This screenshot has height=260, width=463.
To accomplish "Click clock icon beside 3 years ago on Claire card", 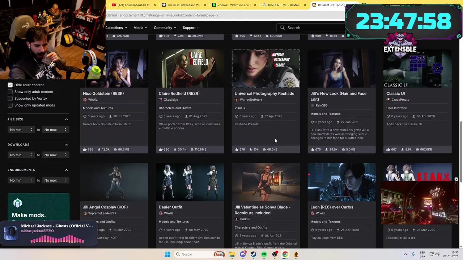I will [x=161, y=116].
